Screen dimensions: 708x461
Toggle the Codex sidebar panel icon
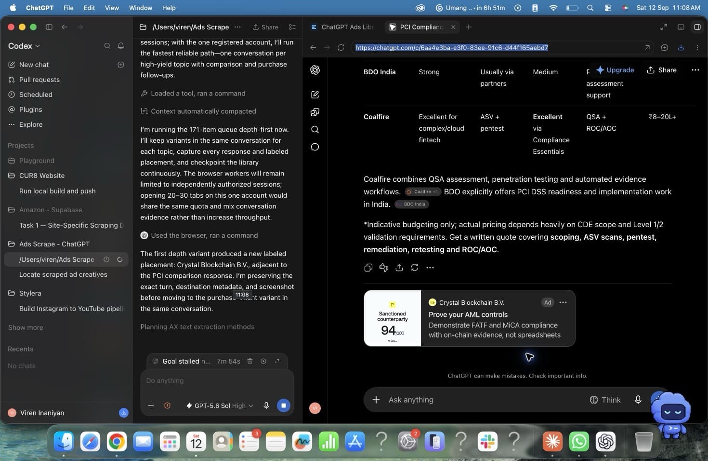[x=49, y=27]
